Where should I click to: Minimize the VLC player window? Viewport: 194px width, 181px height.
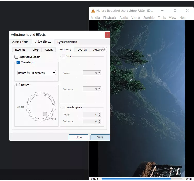pyautogui.click(x=162, y=11)
